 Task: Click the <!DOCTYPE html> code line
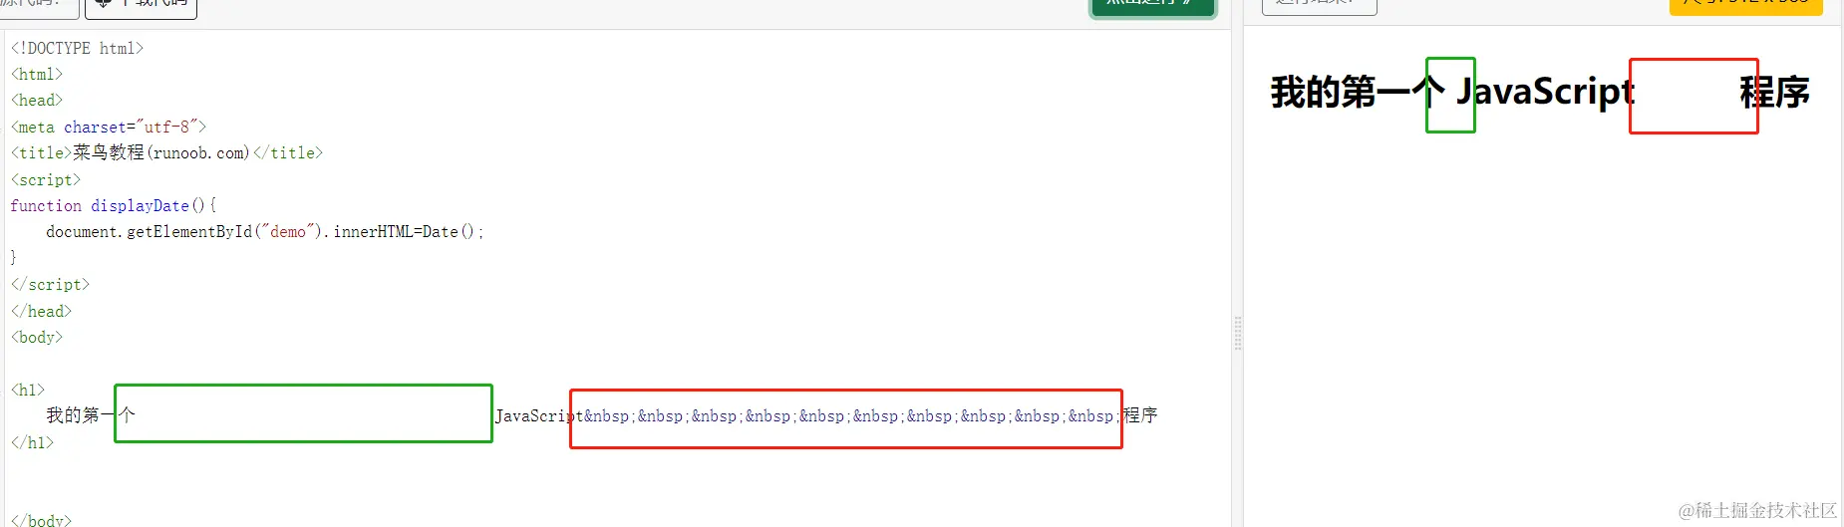[77, 48]
